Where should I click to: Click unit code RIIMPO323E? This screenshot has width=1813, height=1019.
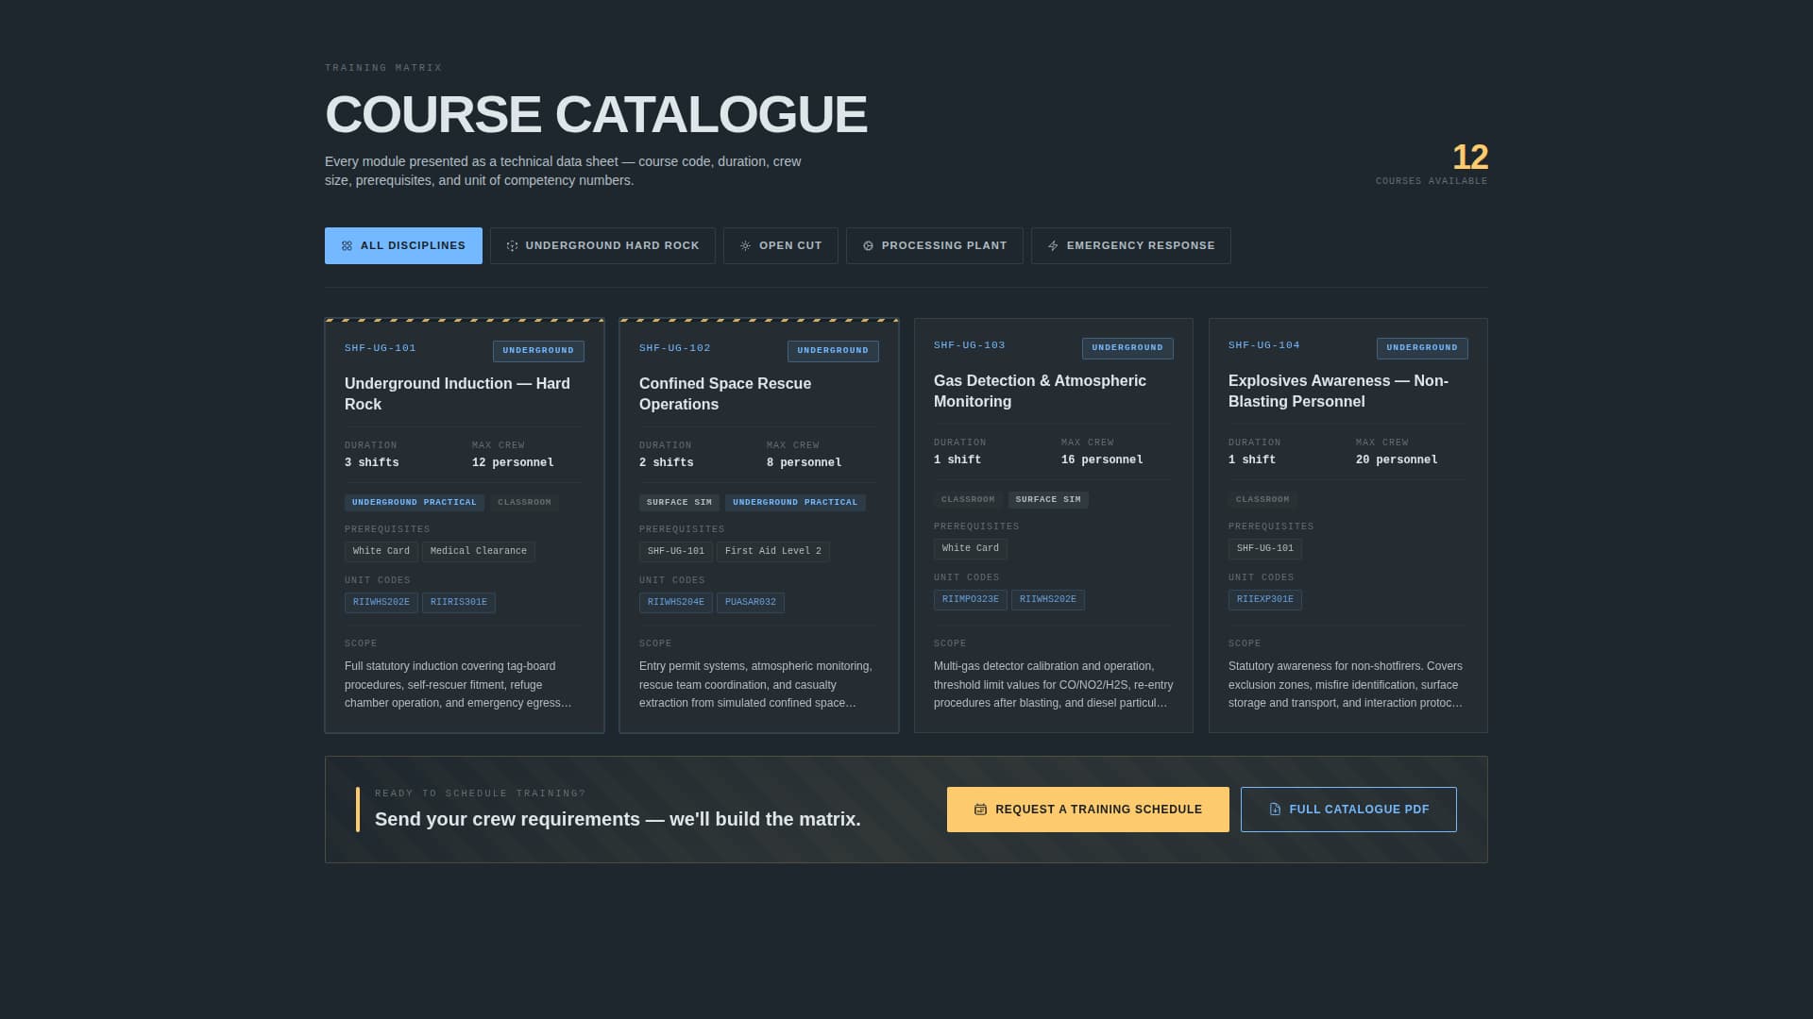(x=971, y=600)
